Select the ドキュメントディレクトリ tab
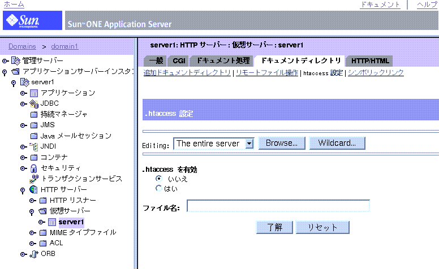The width and height of the screenshot is (439, 269). (x=300, y=60)
